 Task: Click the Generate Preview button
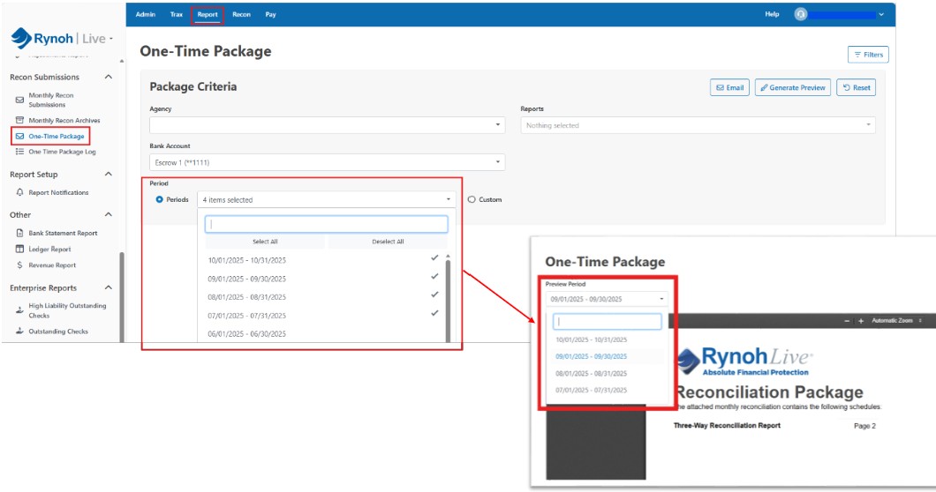(x=792, y=87)
